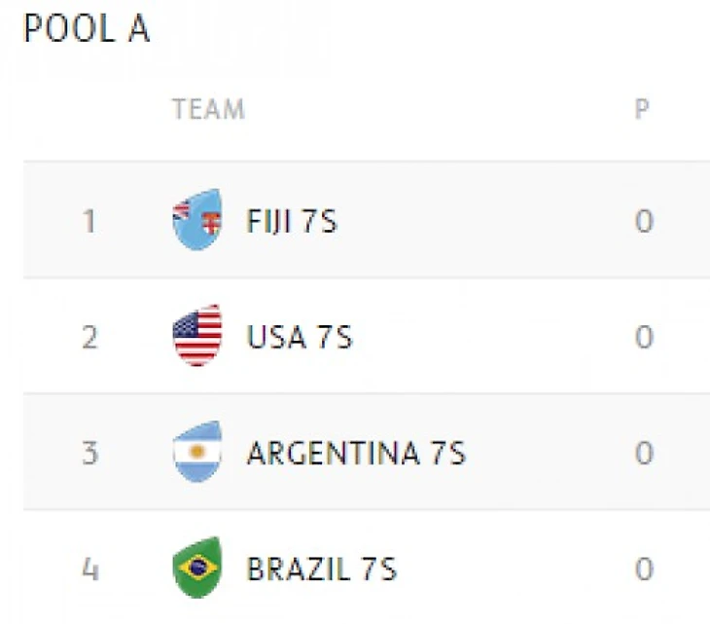This screenshot has height=624, width=710.
Task: Sort by the P column header
Action: coord(642,108)
